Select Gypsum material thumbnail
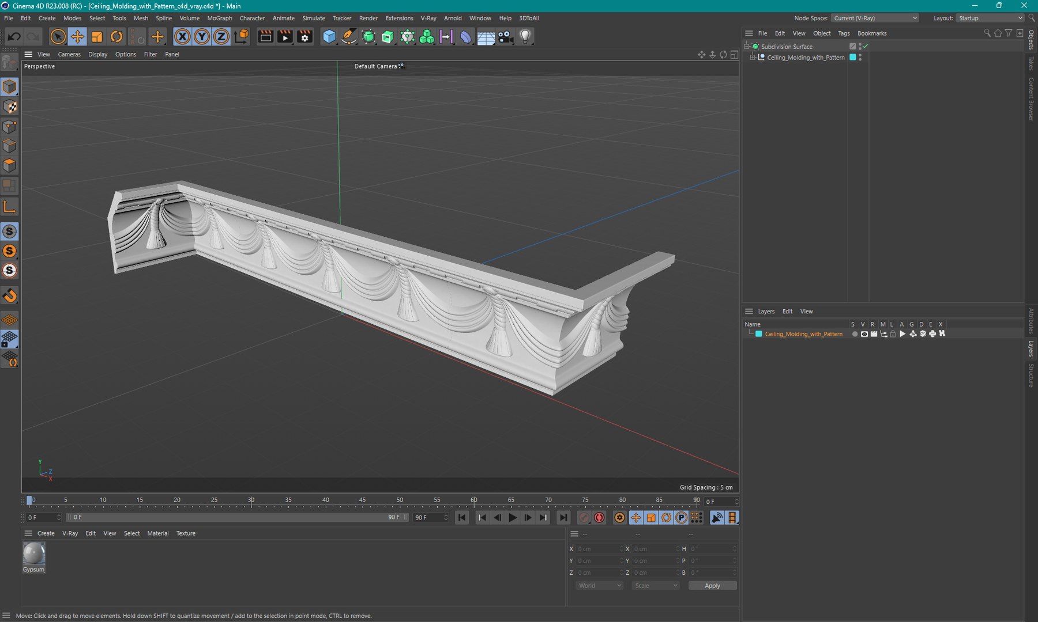The width and height of the screenshot is (1038, 622). pyautogui.click(x=34, y=554)
